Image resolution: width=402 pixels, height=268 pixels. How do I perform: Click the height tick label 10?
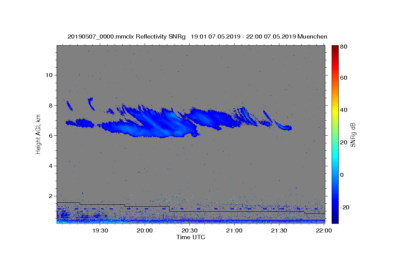tap(49, 75)
